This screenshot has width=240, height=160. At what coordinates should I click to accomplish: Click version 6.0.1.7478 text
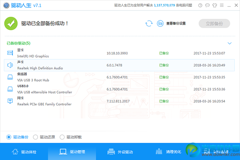[x=114, y=65]
